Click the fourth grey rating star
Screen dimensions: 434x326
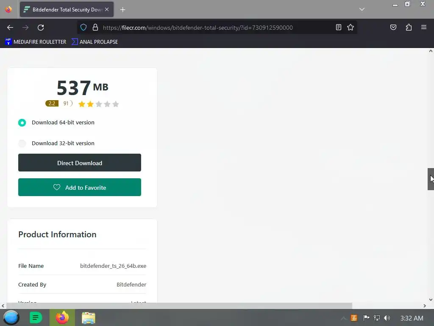107,104
